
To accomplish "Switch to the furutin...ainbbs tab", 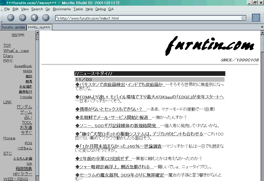I will 13,27.
